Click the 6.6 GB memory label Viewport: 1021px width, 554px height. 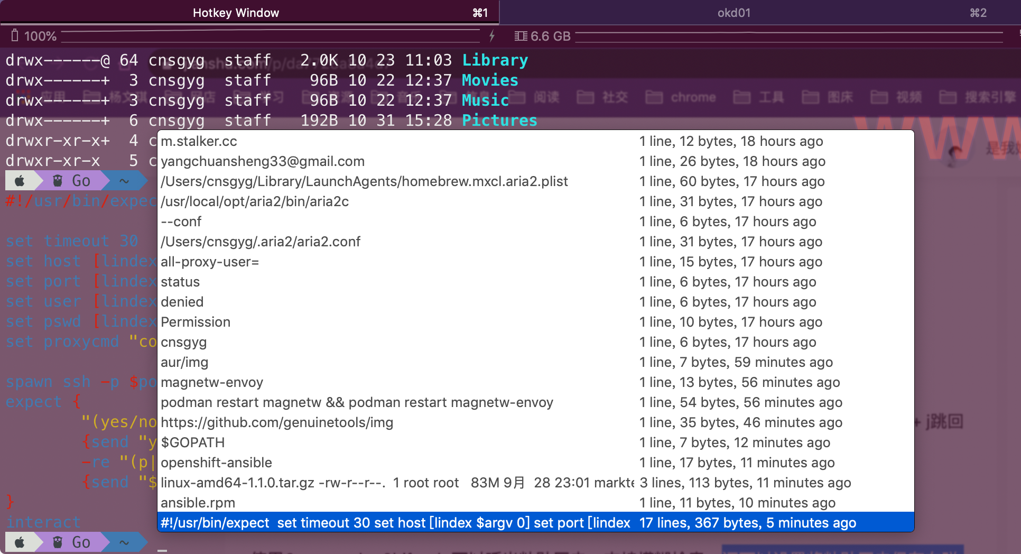coord(550,36)
